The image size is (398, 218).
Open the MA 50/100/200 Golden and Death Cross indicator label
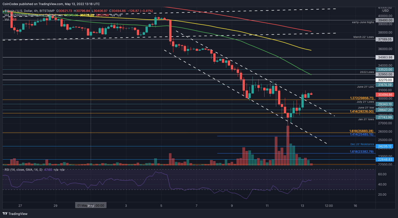[x=33, y=15]
